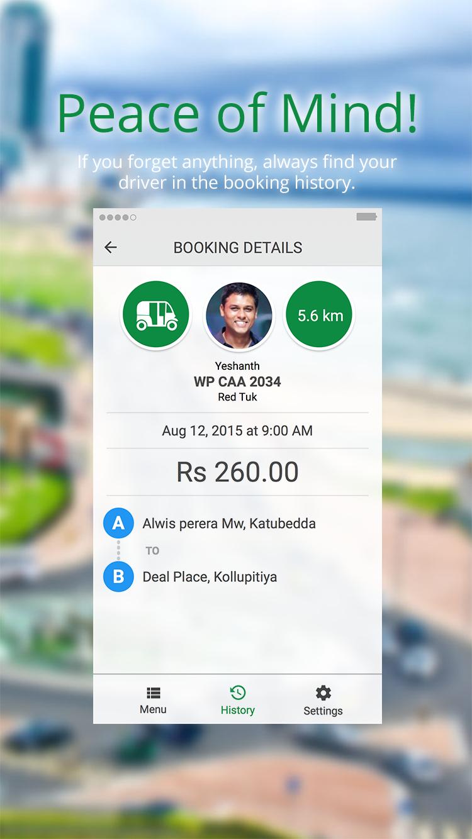Screen dimensions: 472x839
Task: Select vehicle number WP CAA 2034
Action: pos(237,381)
